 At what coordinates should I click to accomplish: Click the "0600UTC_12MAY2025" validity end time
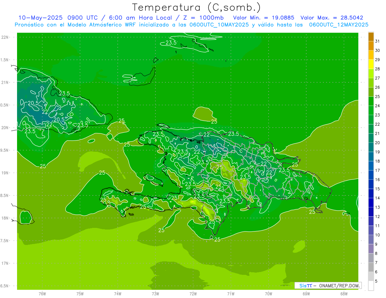click(339, 25)
